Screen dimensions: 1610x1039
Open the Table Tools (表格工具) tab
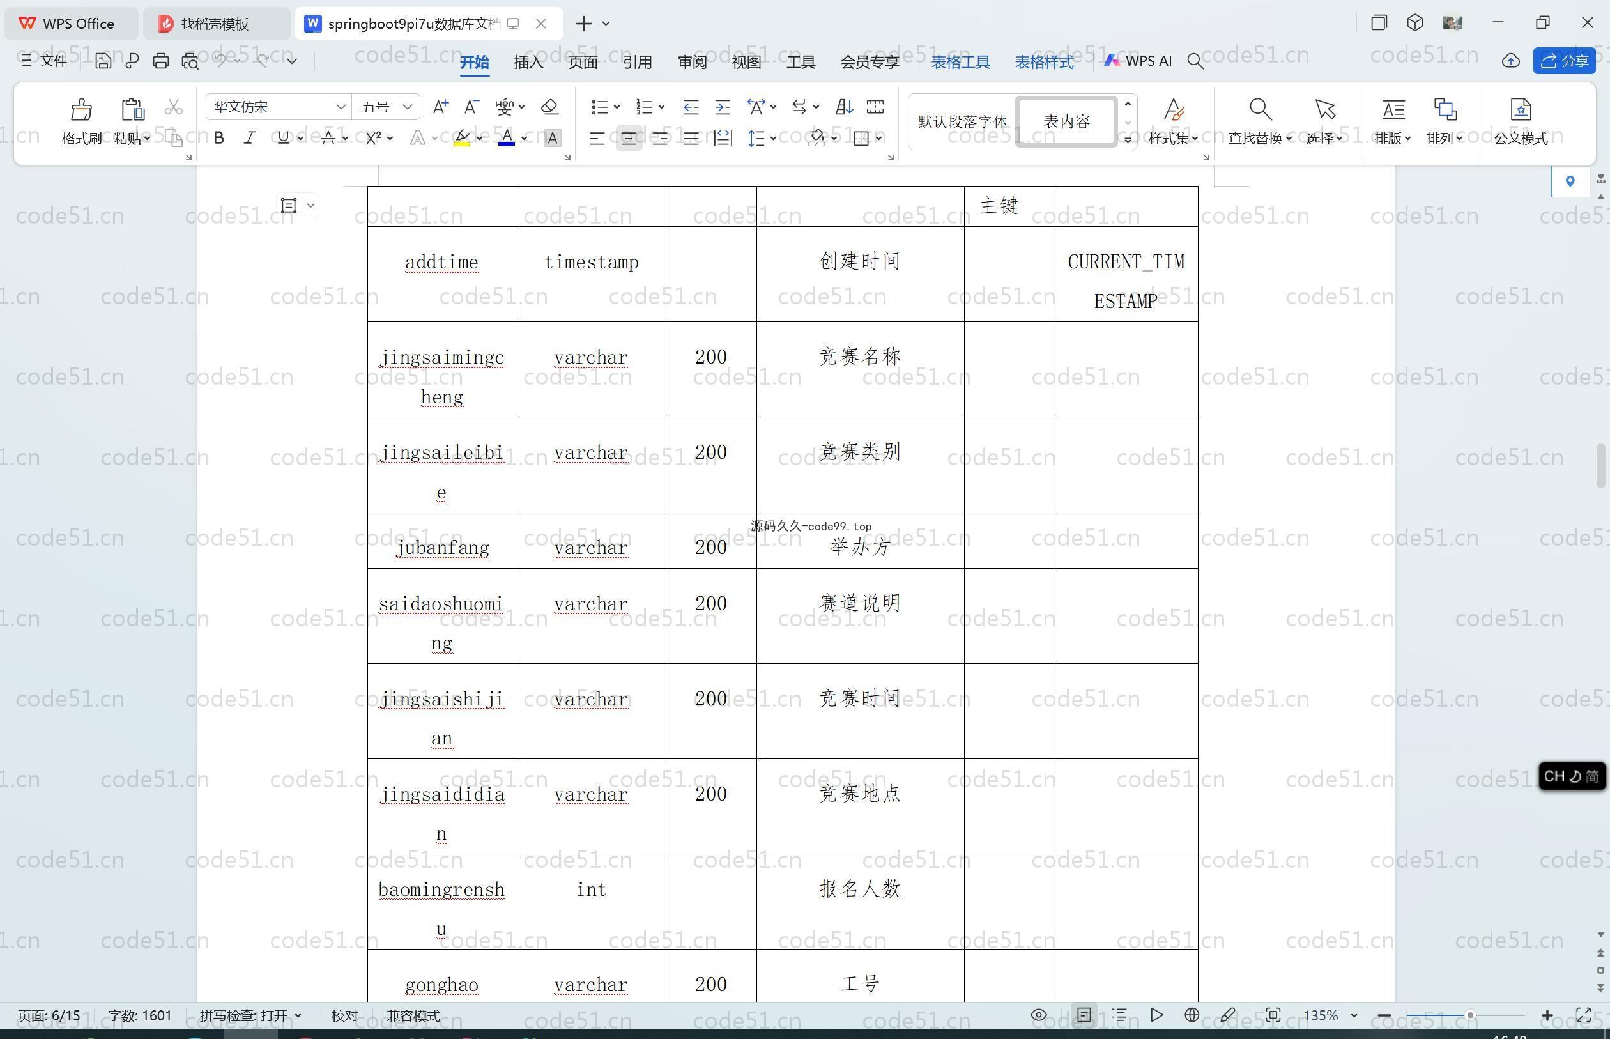click(960, 61)
